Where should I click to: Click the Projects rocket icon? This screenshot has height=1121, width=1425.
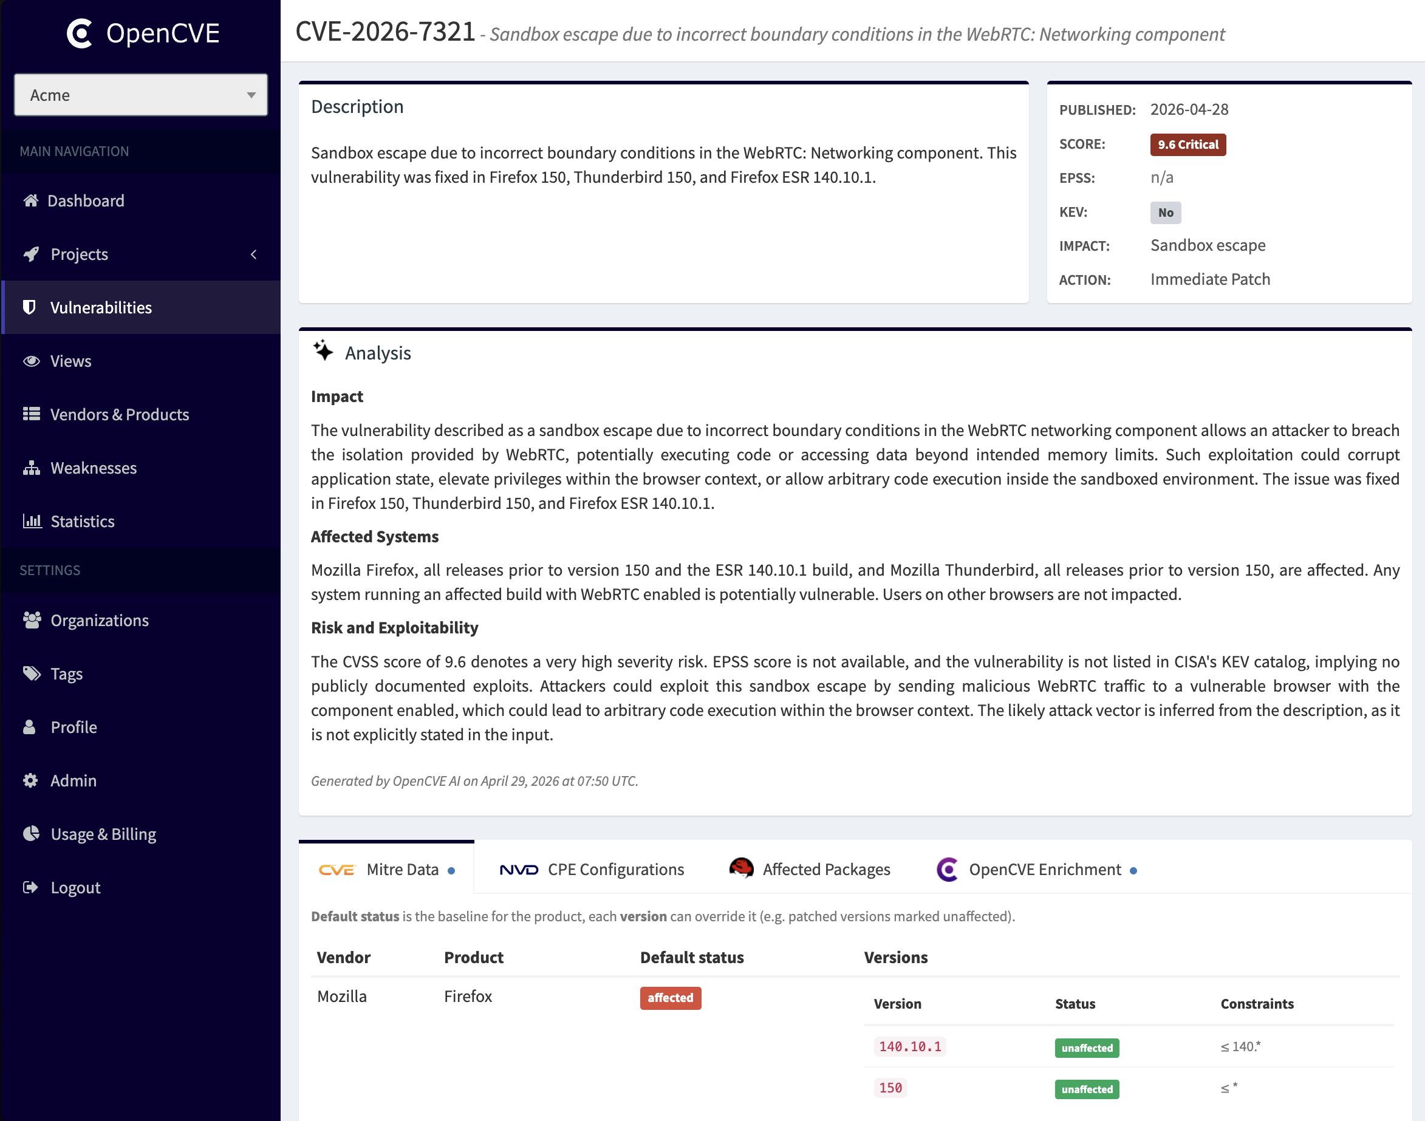[31, 254]
